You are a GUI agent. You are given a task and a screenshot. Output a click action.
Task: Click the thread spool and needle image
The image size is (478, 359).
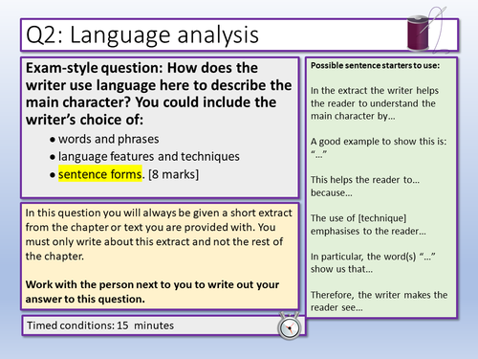[427, 31]
